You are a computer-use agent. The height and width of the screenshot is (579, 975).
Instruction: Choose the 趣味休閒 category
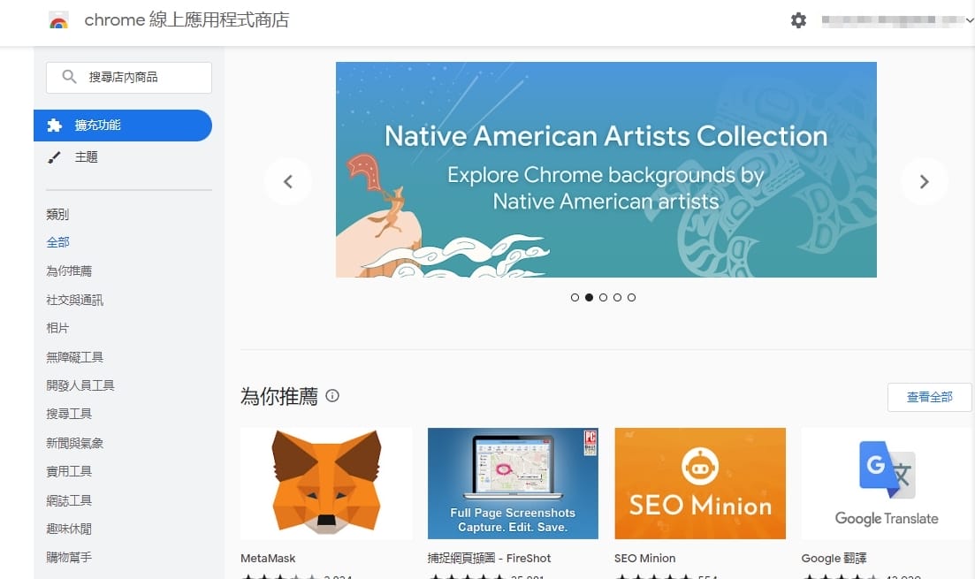coord(69,529)
